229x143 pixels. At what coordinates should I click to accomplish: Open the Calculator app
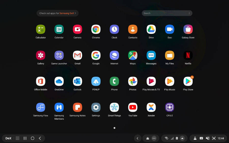coord(40,29)
